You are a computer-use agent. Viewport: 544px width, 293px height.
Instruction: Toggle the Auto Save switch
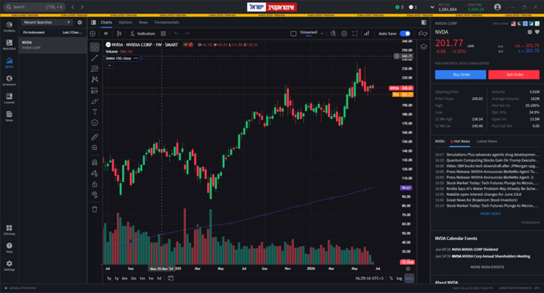click(x=405, y=34)
